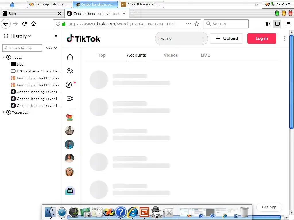
Task: Click the Log in button
Action: [262, 38]
